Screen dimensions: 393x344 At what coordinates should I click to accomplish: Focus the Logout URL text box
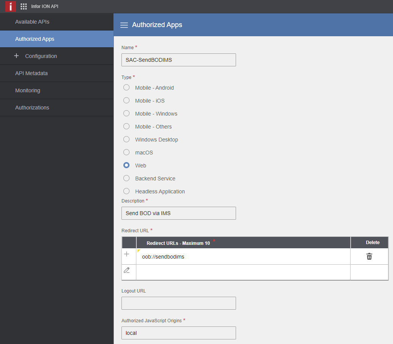(x=178, y=303)
